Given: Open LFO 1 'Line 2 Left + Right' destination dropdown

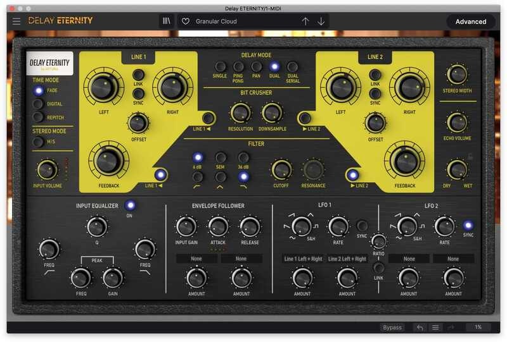Looking at the screenshot, I should [347, 259].
